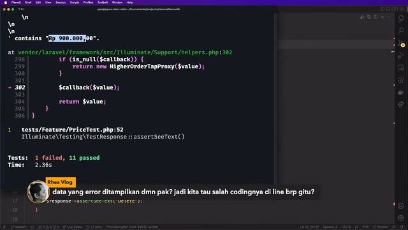Click 'return $value;' on line 304
Viewport: 408px width, 230px height.
[82, 102]
